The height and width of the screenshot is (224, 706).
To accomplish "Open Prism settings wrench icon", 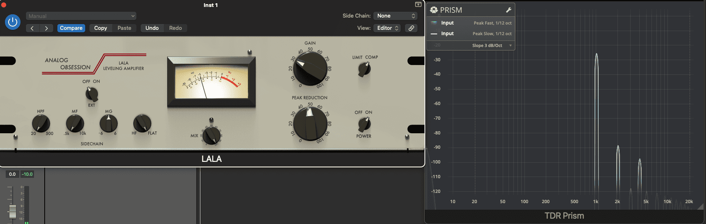I will tap(509, 10).
